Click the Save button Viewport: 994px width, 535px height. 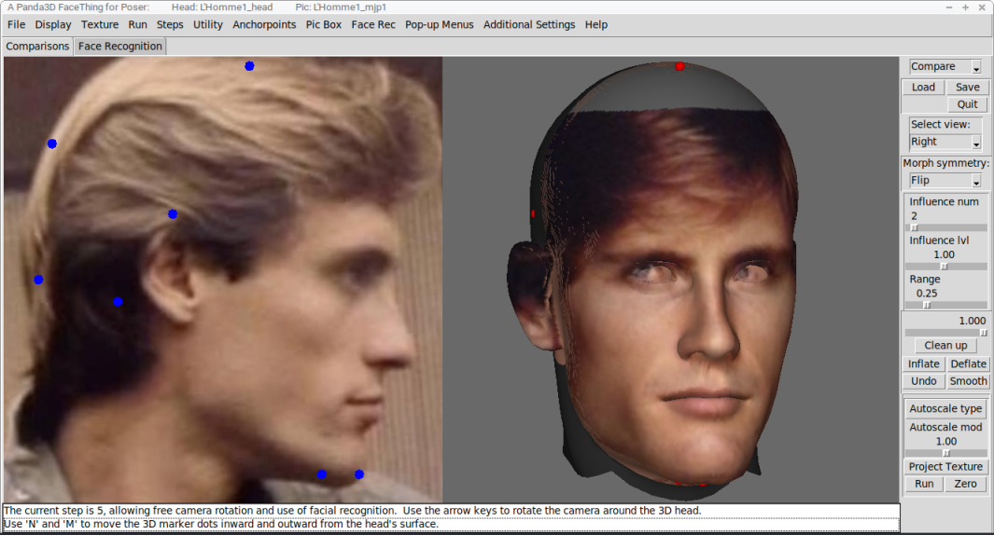(x=967, y=88)
